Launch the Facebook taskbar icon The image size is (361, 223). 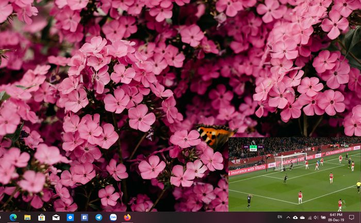(85, 217)
